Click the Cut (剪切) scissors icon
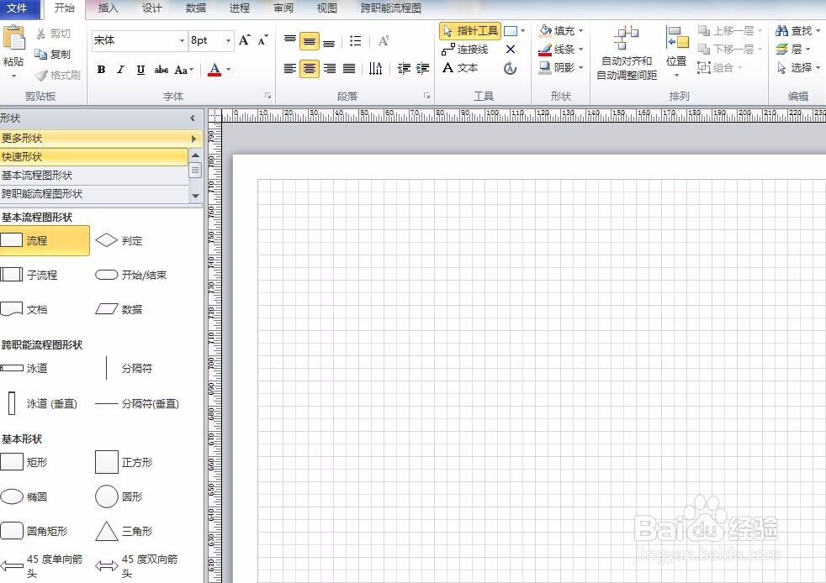The image size is (826, 583). 41,34
